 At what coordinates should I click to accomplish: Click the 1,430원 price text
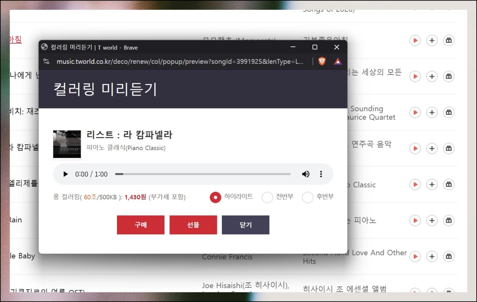click(136, 197)
